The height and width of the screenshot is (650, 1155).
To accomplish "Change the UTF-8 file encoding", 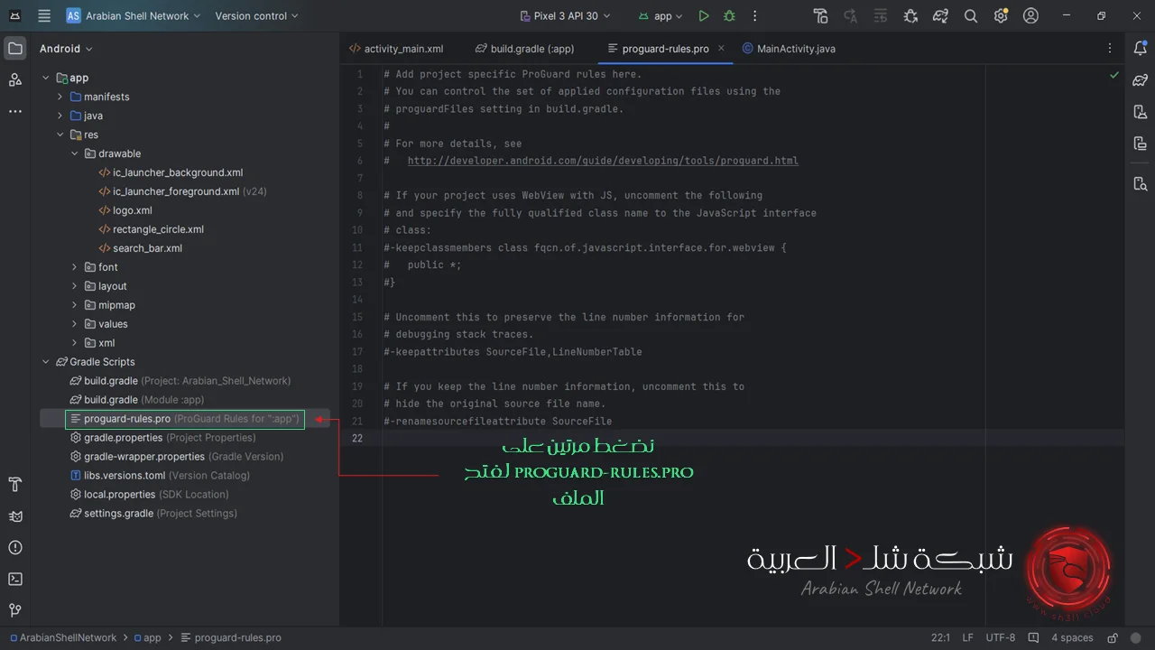I will (1001, 637).
